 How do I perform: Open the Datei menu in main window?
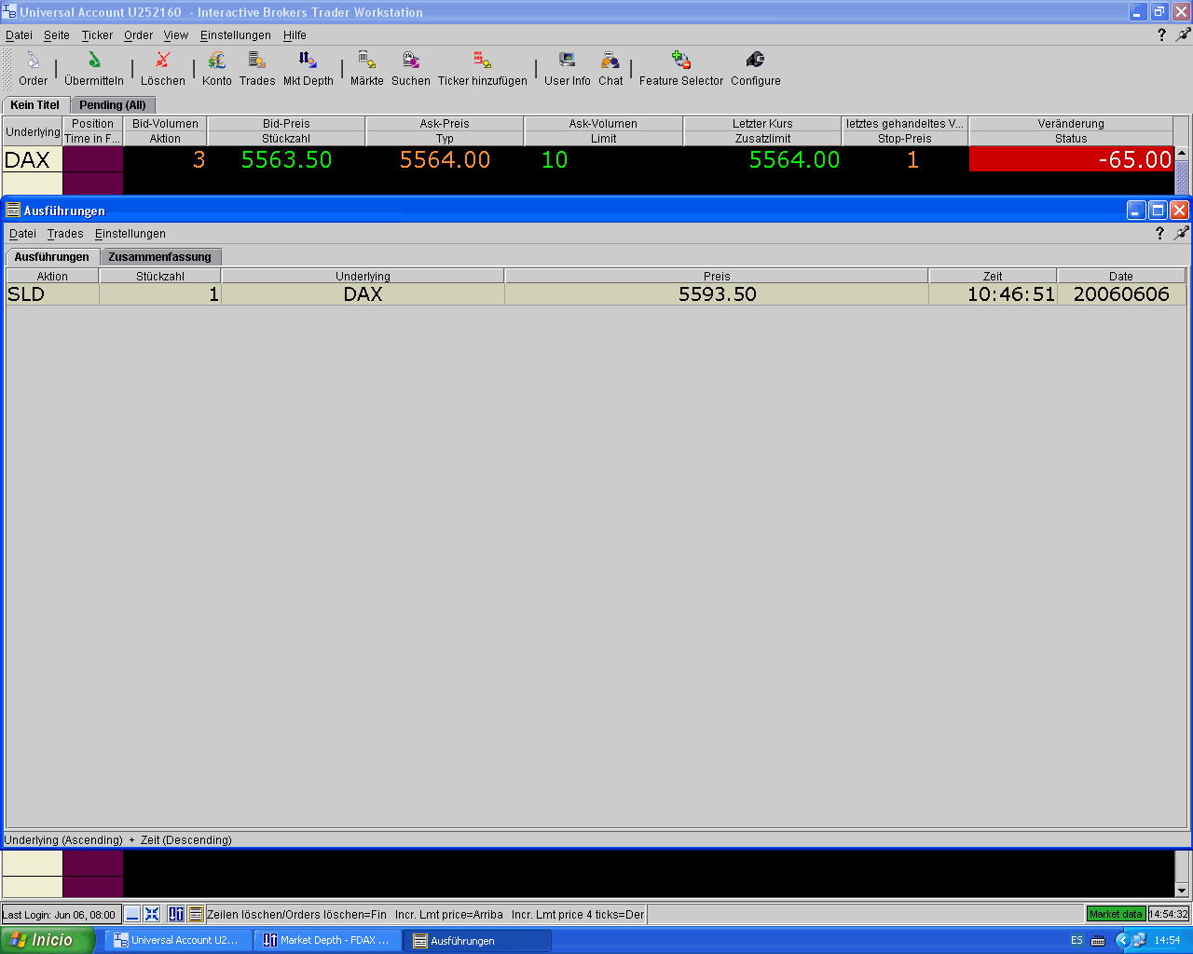pos(19,35)
